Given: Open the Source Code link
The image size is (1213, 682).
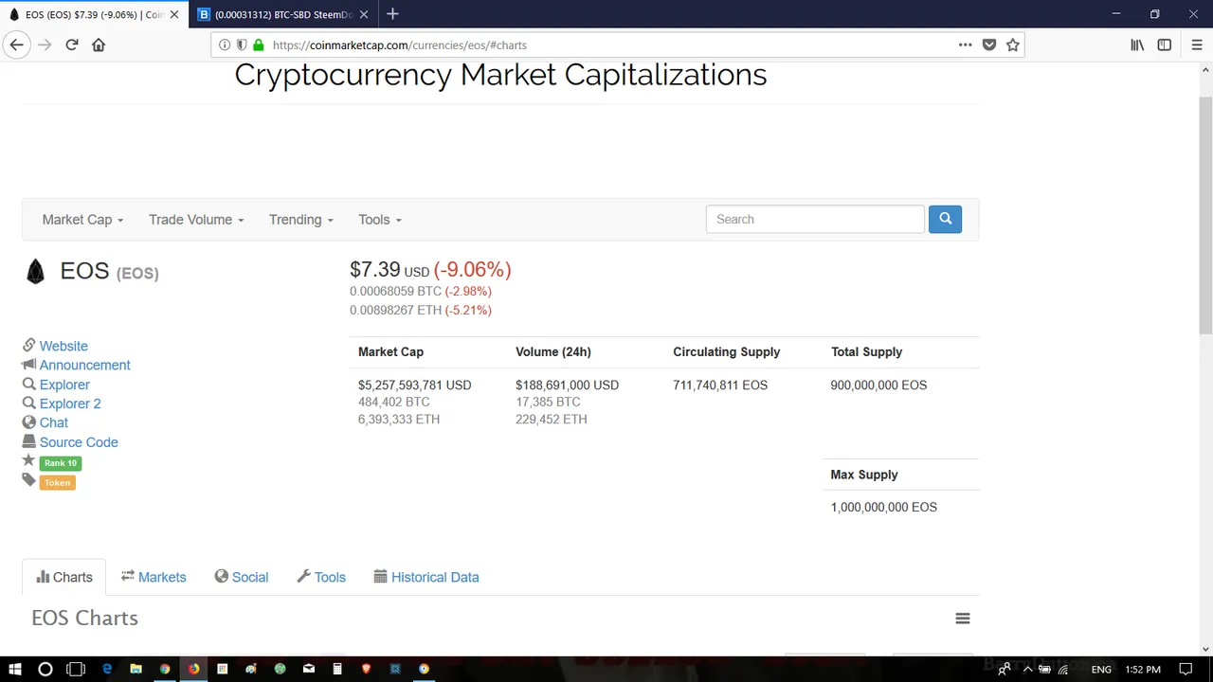Looking at the screenshot, I should pos(79,442).
